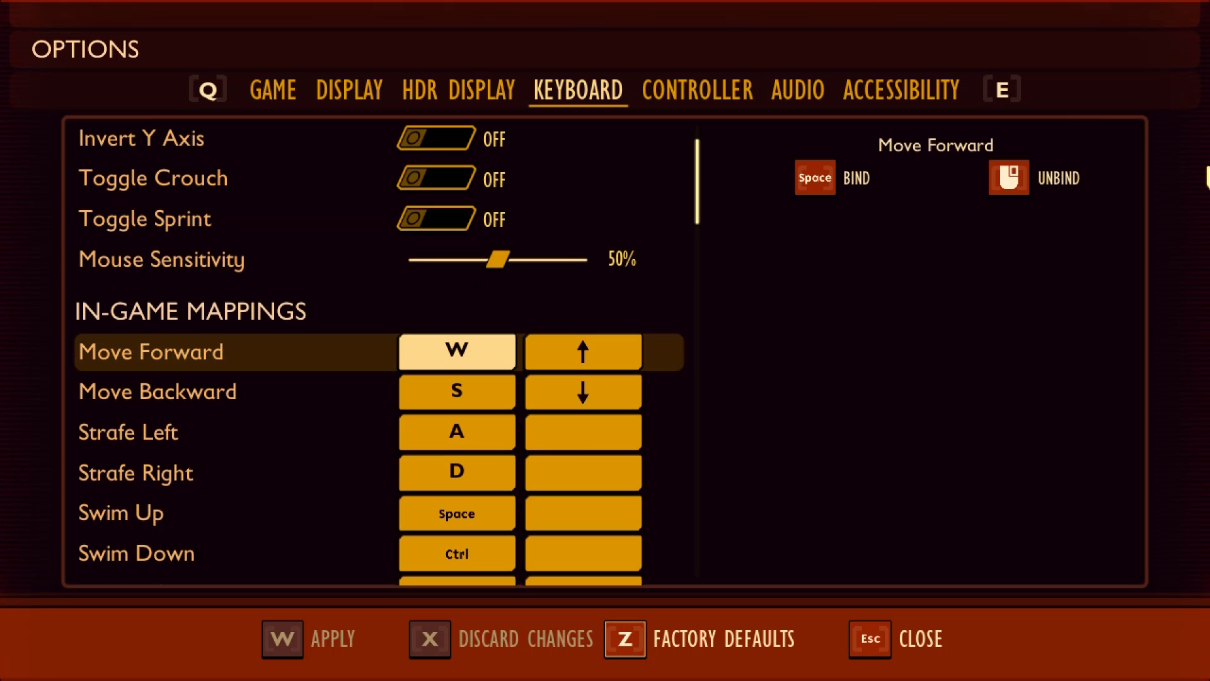Select the CONTROLLER tab
The width and height of the screenshot is (1210, 681).
point(697,90)
